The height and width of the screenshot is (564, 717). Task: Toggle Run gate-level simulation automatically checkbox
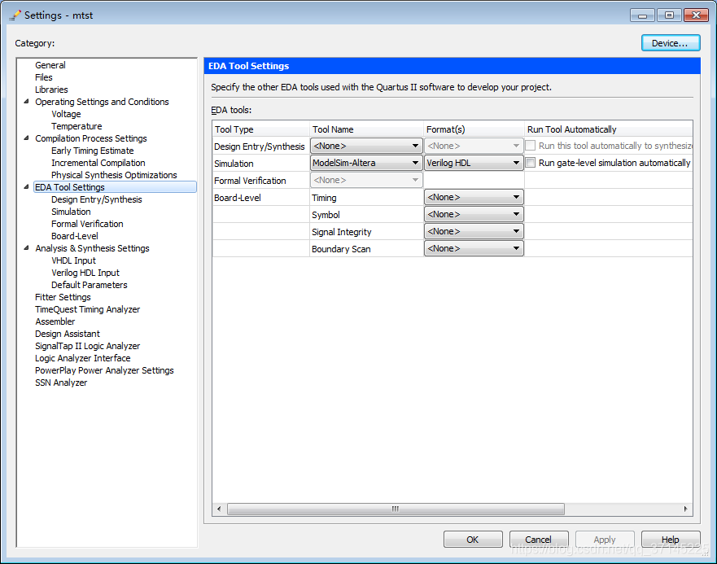click(531, 163)
